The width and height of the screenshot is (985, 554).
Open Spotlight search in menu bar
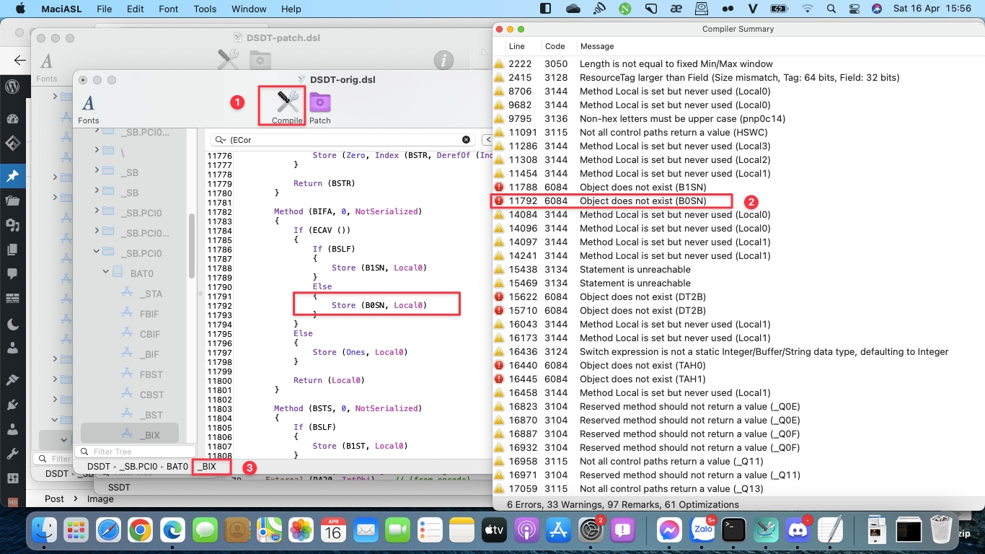[x=831, y=9]
